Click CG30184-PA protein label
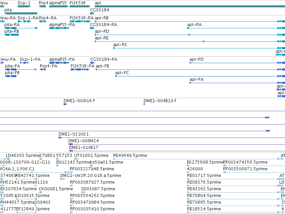285x214 pixels. (104, 59)
